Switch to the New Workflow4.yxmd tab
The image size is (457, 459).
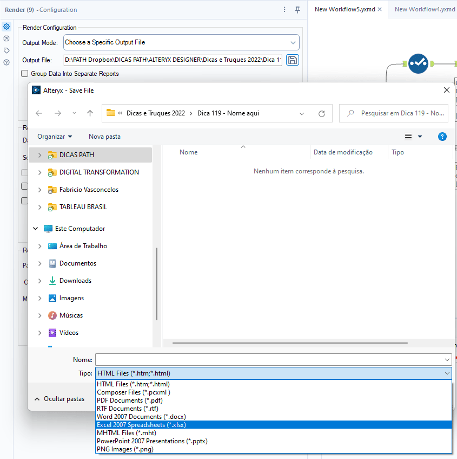(x=425, y=9)
